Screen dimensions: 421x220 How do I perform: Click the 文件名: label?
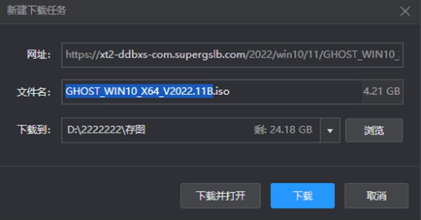pos(34,92)
